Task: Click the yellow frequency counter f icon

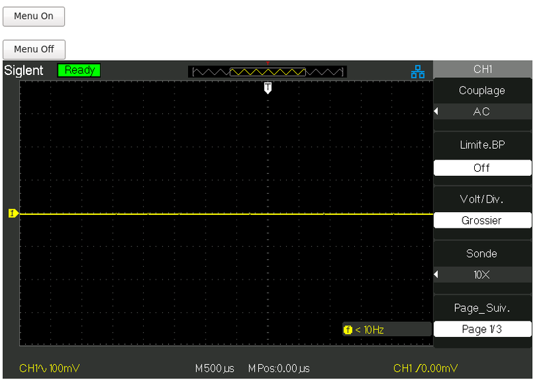Action: coord(348,330)
